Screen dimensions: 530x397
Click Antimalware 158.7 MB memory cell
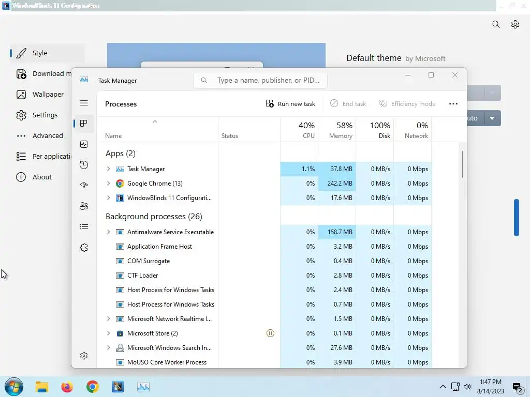(x=337, y=232)
